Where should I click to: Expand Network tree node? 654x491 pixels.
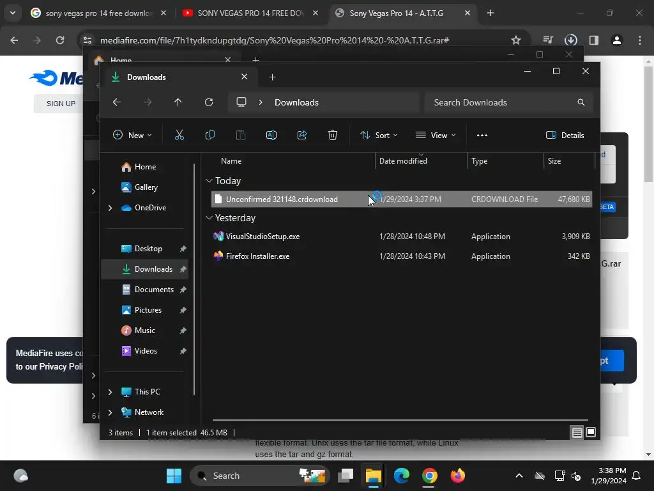pos(110,412)
